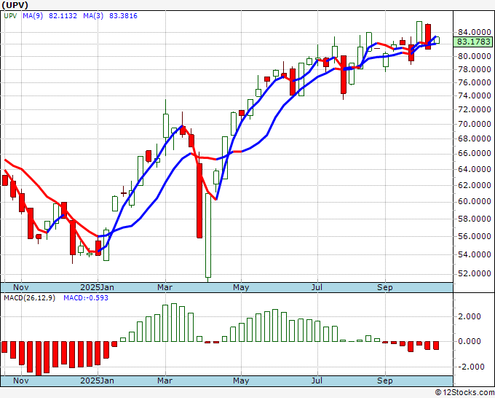Viewport: 495px width, 398px height.
Task: Click the 84.0000 price axis label
Action: [x=475, y=32]
